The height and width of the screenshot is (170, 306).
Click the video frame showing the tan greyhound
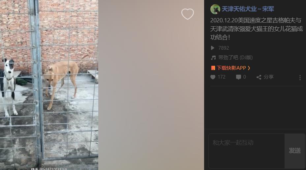click(49, 85)
